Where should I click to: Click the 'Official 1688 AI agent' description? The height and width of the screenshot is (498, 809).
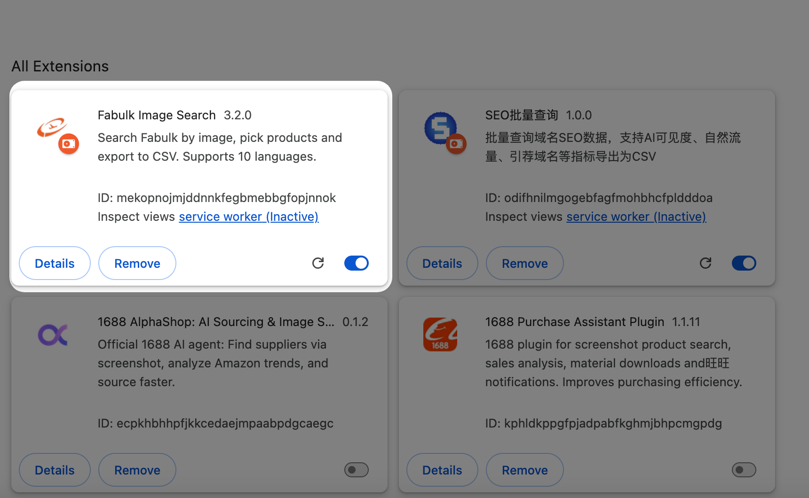(x=213, y=363)
